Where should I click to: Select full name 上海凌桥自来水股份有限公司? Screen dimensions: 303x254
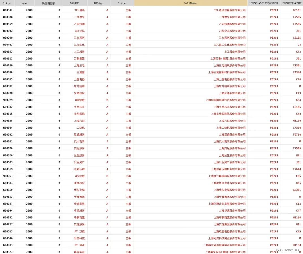[228, 183]
